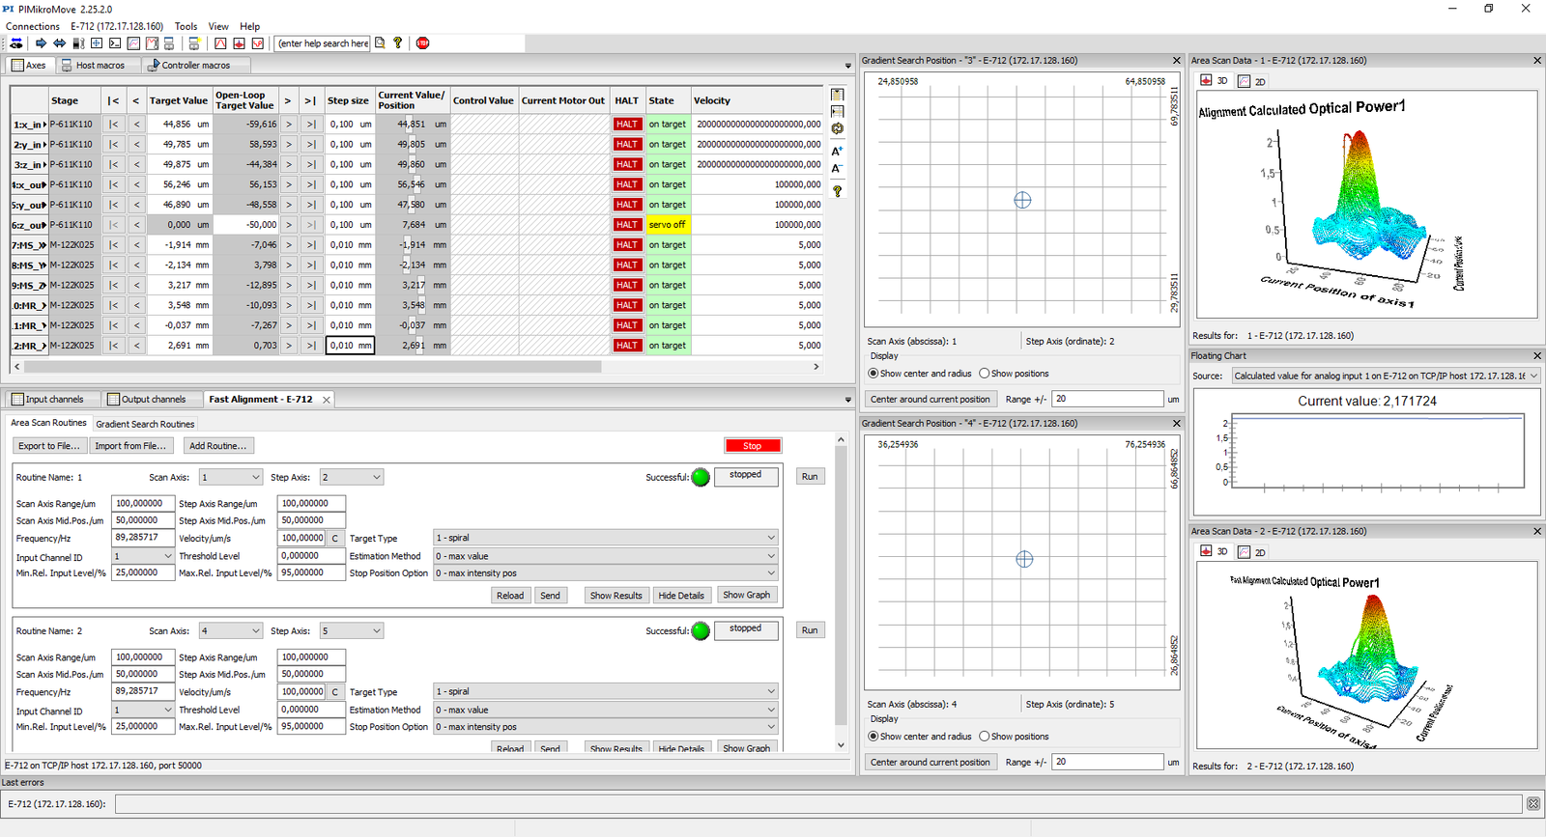
Task: Open the Target Type dropdown for Routine 1
Action: tap(605, 538)
